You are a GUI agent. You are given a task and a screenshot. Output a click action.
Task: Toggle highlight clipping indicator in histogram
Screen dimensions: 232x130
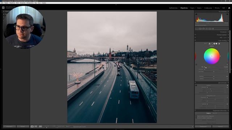(x=227, y=14)
